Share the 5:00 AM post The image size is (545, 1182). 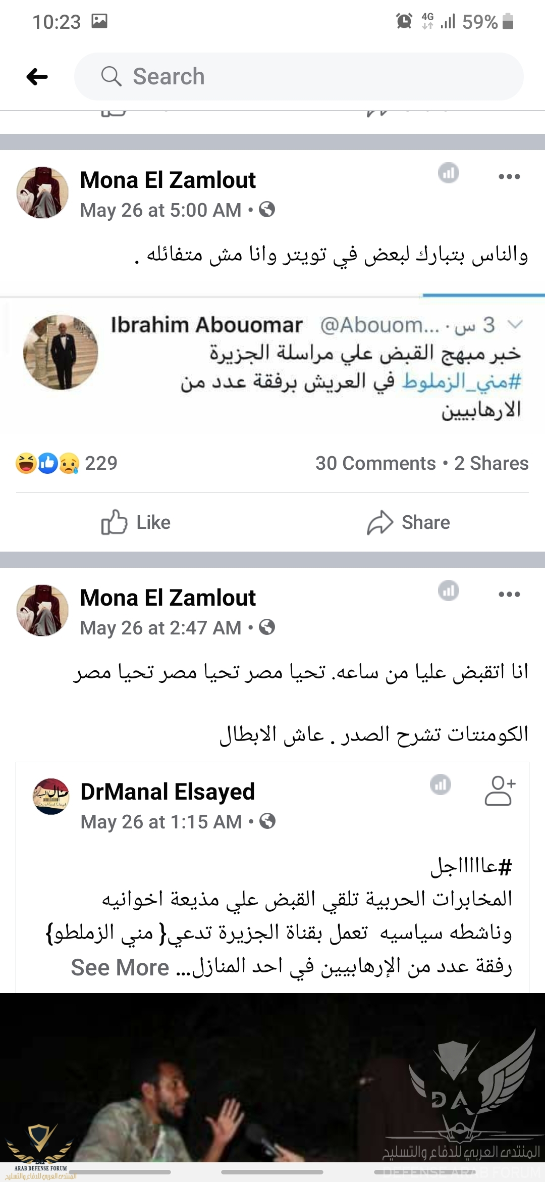coord(409,522)
